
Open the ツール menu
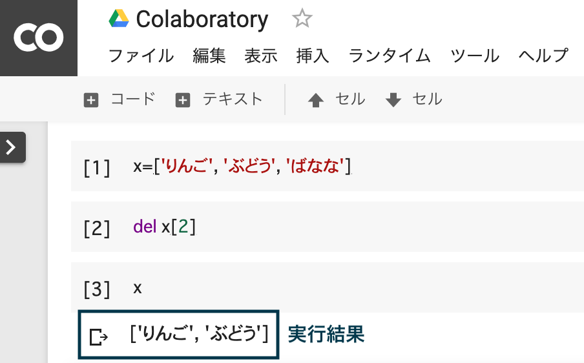[x=474, y=56]
